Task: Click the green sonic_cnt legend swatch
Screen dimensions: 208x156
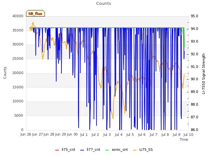Action: pyautogui.click(x=107, y=150)
